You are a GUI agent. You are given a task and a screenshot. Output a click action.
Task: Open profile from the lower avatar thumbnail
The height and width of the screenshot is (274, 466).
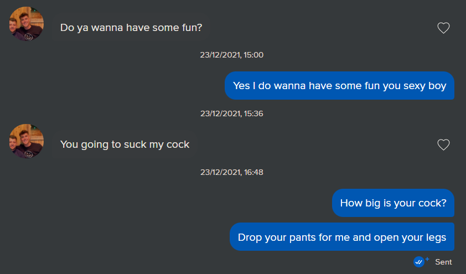tap(27, 141)
